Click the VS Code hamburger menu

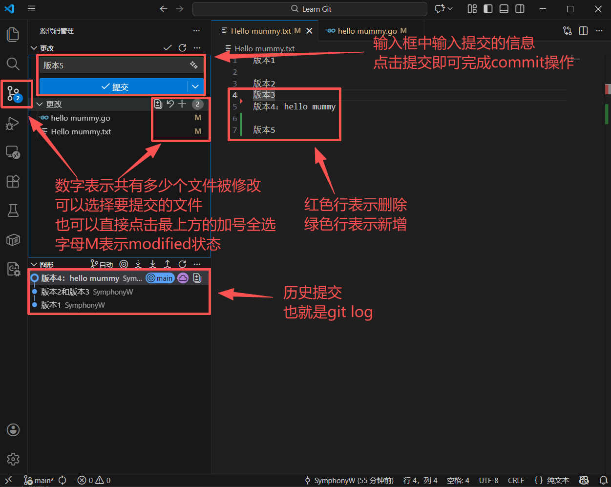pyautogui.click(x=32, y=9)
